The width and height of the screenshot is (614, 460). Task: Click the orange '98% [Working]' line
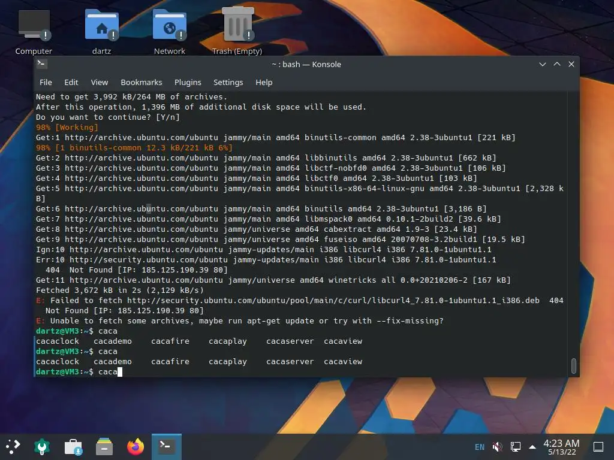tap(67, 127)
